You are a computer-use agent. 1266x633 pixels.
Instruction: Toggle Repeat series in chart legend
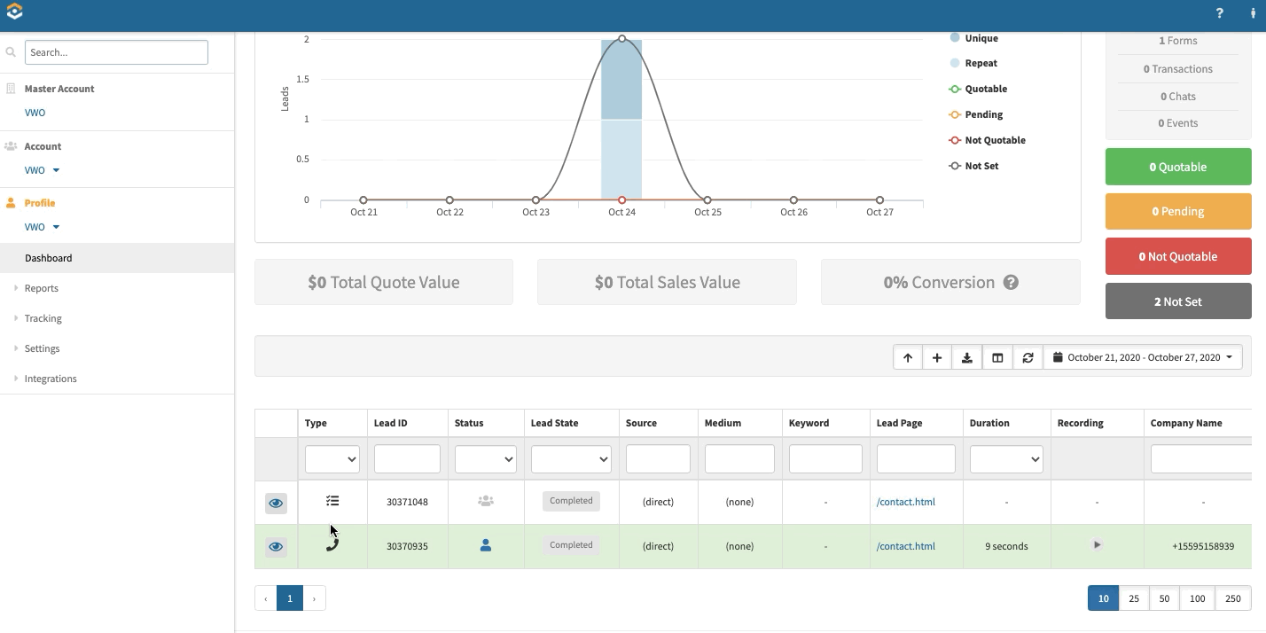pyautogui.click(x=973, y=63)
